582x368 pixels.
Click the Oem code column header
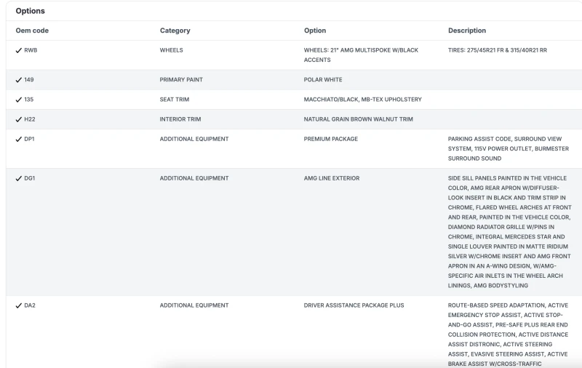pyautogui.click(x=32, y=31)
